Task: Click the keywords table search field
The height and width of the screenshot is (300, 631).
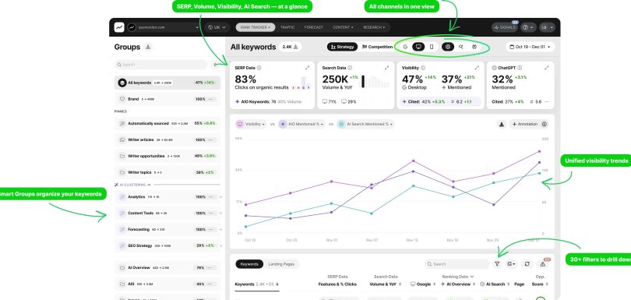Action: [457, 264]
